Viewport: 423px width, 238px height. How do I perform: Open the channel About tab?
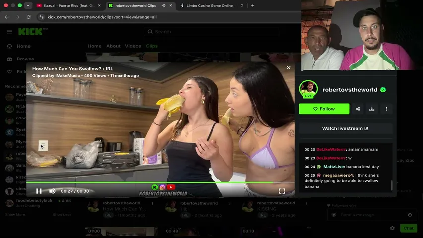tap(113, 46)
